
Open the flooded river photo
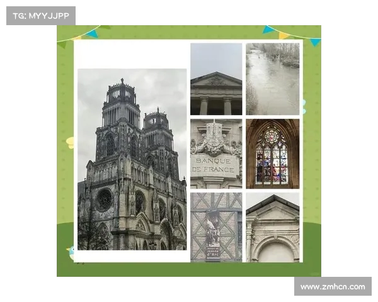point(272,79)
